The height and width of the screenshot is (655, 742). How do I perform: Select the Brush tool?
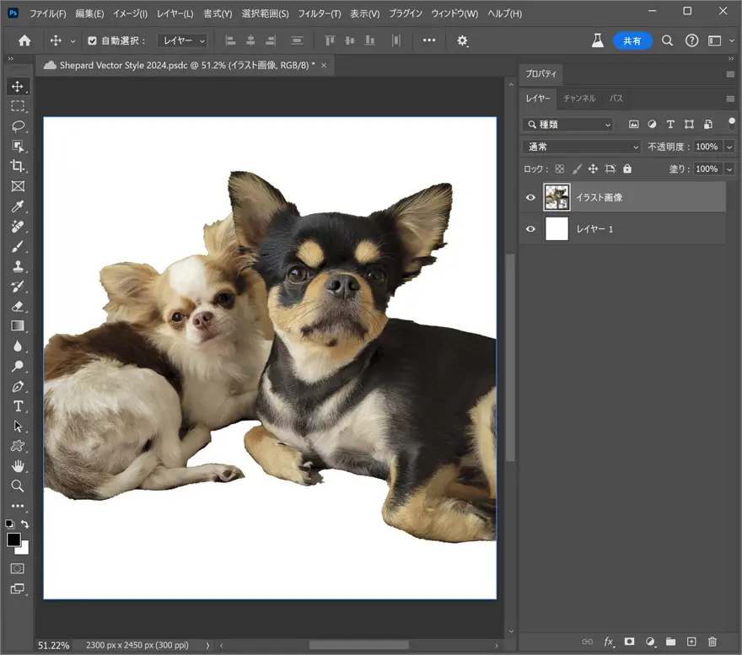pyautogui.click(x=18, y=246)
